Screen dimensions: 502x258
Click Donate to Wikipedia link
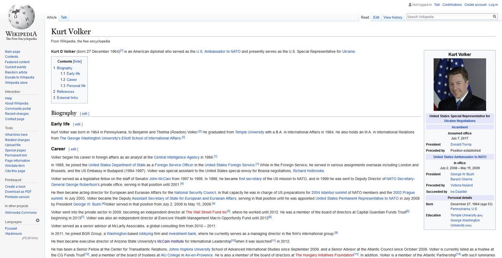click(20, 77)
